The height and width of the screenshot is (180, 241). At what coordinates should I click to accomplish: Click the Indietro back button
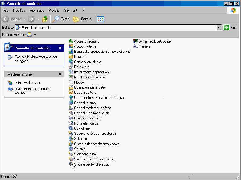[x=12, y=19]
